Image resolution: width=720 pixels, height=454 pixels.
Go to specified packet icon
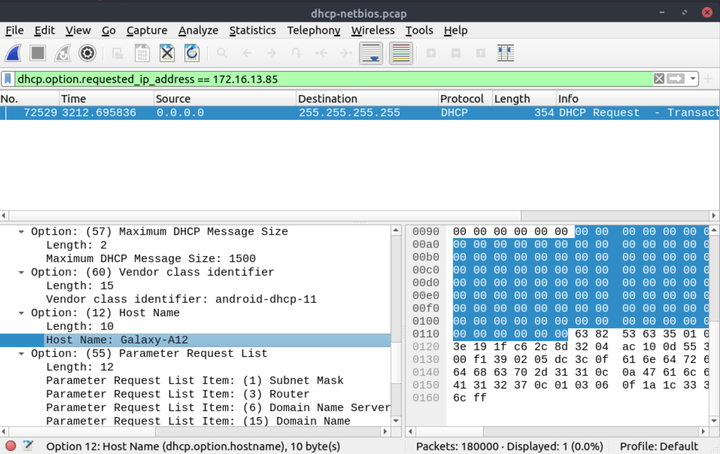[x=296, y=53]
